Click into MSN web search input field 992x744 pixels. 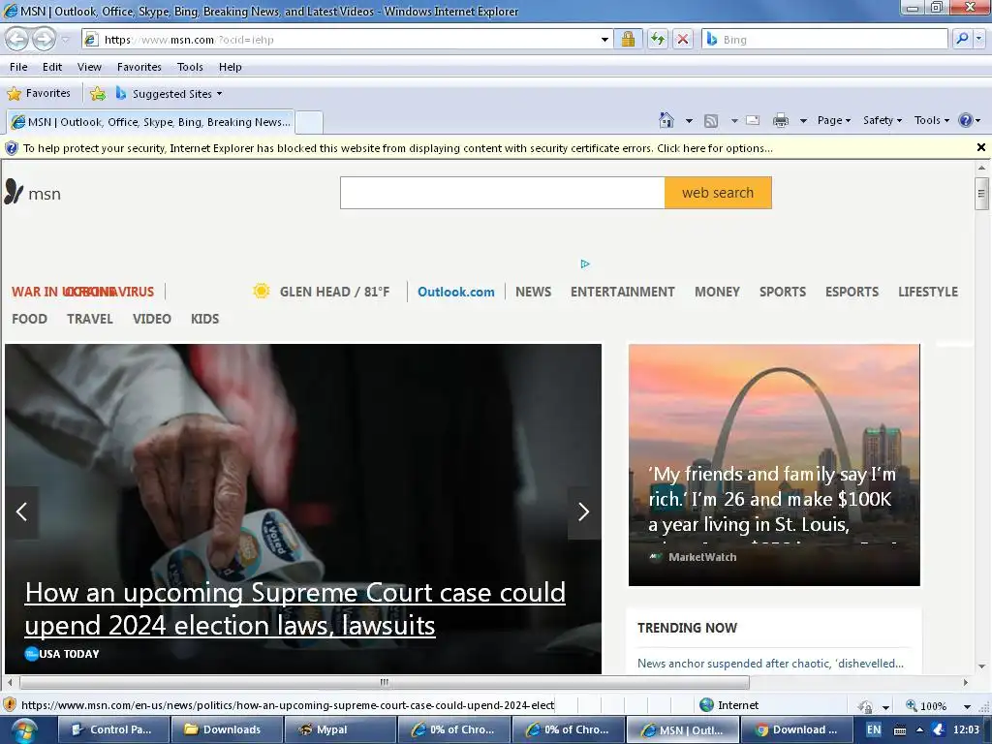pos(503,193)
